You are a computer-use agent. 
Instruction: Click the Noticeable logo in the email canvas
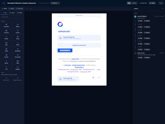coord(60,24)
